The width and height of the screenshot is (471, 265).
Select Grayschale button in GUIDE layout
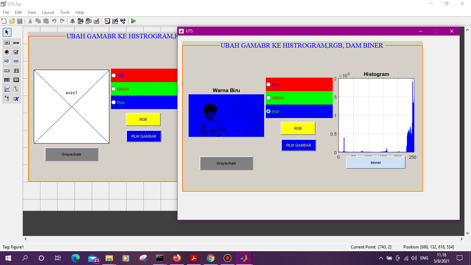tap(71, 154)
